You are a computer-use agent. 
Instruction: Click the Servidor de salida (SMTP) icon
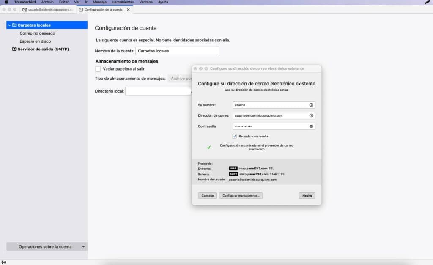pyautogui.click(x=14, y=49)
